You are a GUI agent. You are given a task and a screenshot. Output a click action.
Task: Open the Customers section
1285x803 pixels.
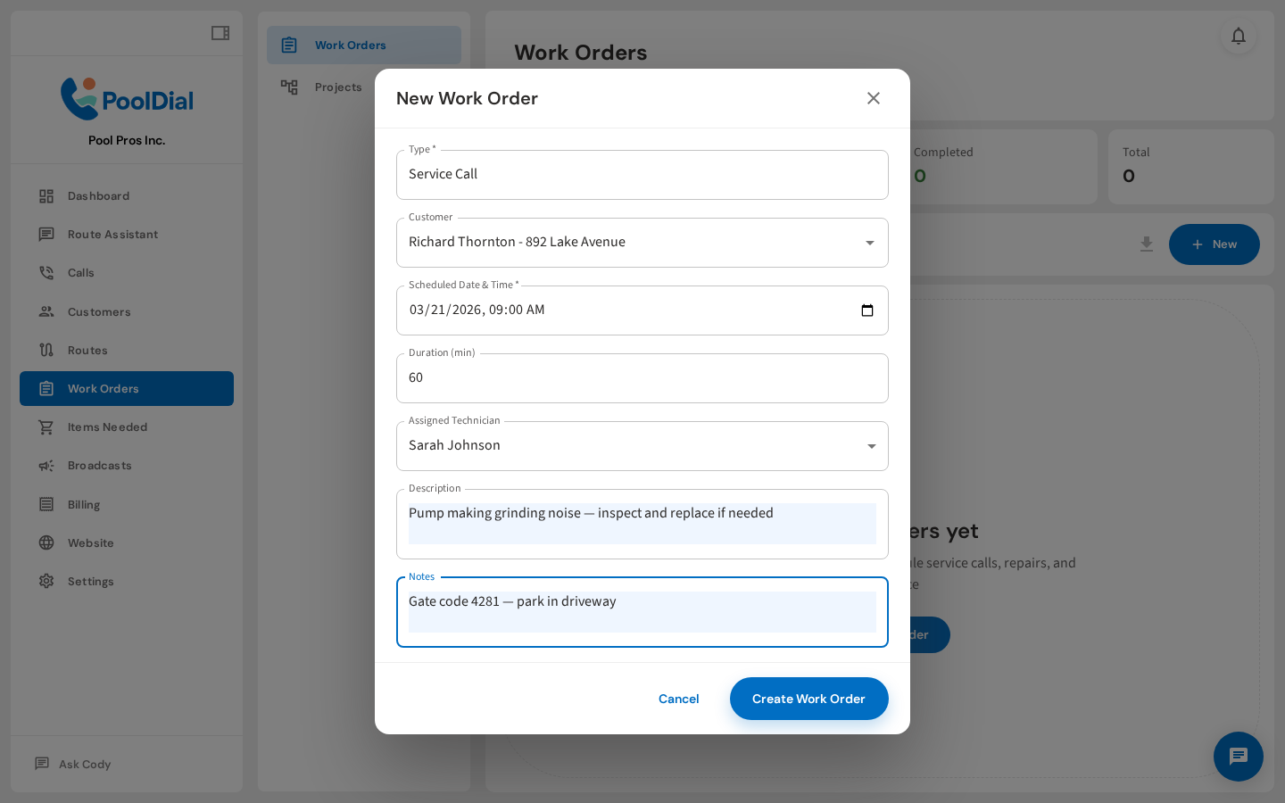click(x=99, y=311)
